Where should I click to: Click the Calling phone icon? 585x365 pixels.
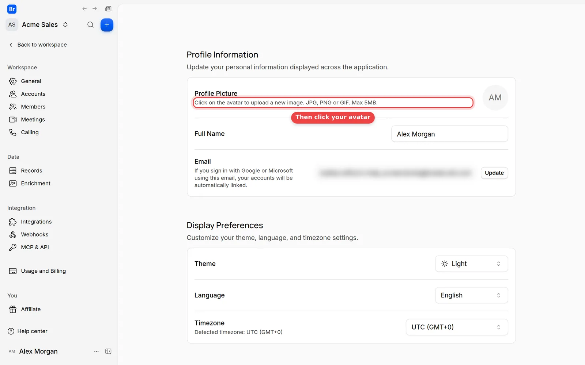(13, 132)
